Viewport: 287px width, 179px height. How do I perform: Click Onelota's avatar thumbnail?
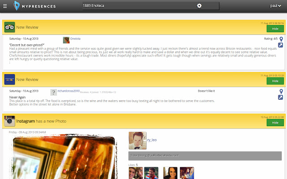click(66, 40)
